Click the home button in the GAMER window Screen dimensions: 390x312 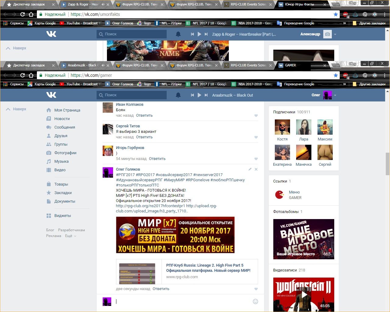click(x=31, y=75)
